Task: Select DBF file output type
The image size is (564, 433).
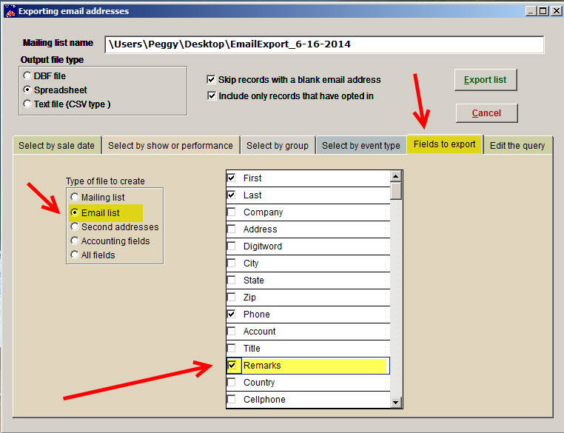Action: [28, 76]
